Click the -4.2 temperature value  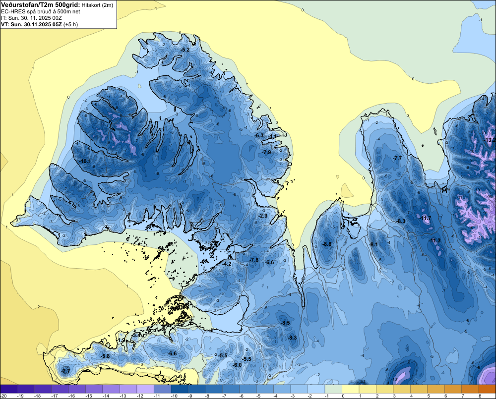[227, 264]
